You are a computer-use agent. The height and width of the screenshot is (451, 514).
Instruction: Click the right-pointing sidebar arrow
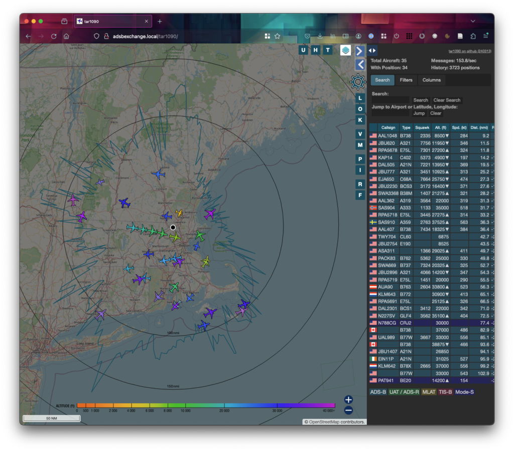359,51
